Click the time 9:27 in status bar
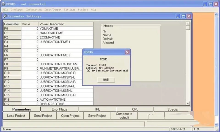Screen dimensions: 220x132 pos(196,129)
